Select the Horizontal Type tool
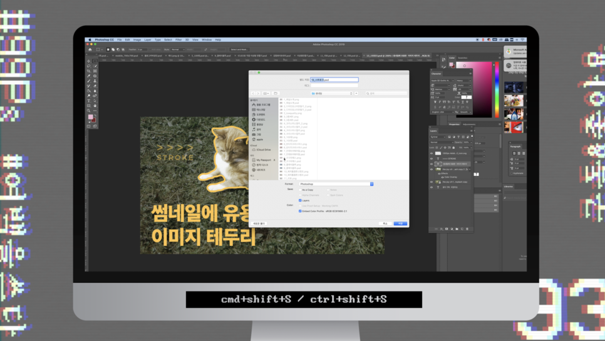This screenshot has width=605, height=341. click(x=89, y=101)
